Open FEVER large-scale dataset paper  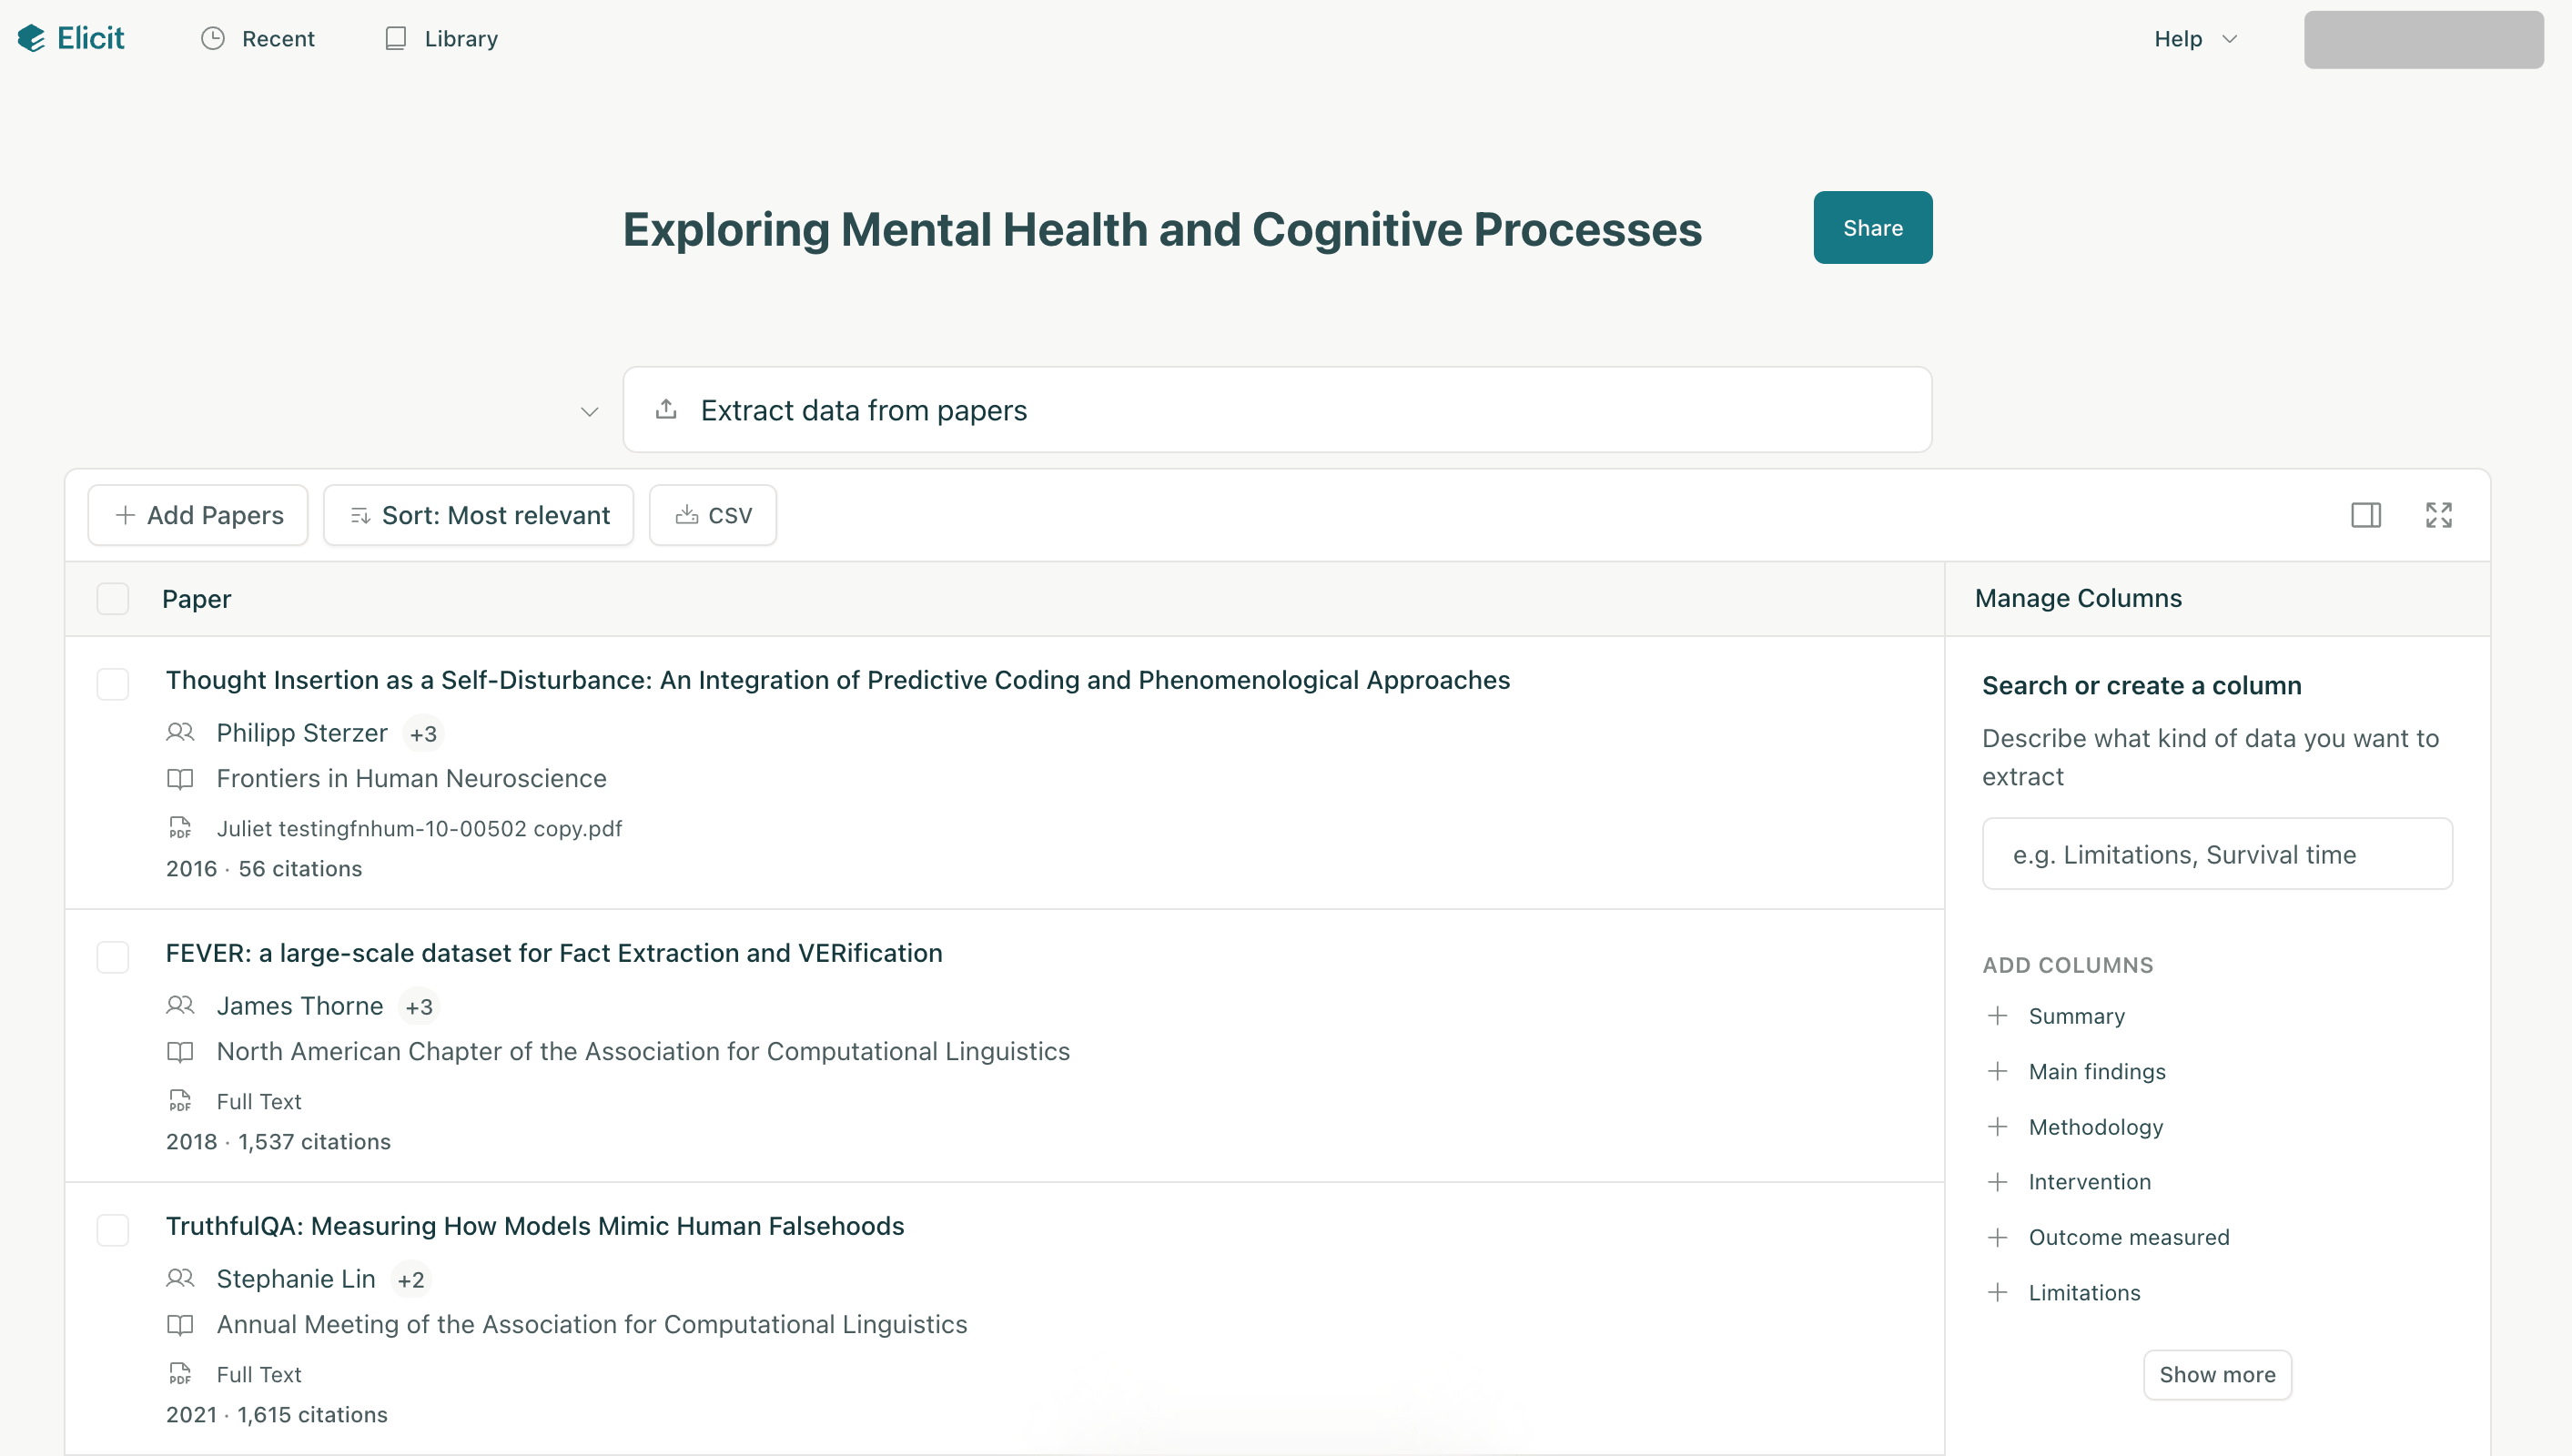(554, 953)
